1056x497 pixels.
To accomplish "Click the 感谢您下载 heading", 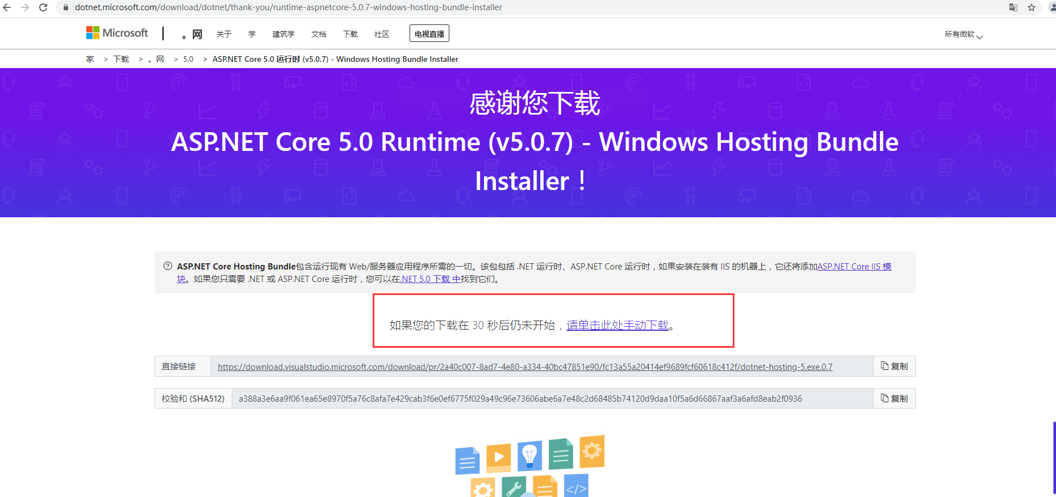I will click(535, 103).
